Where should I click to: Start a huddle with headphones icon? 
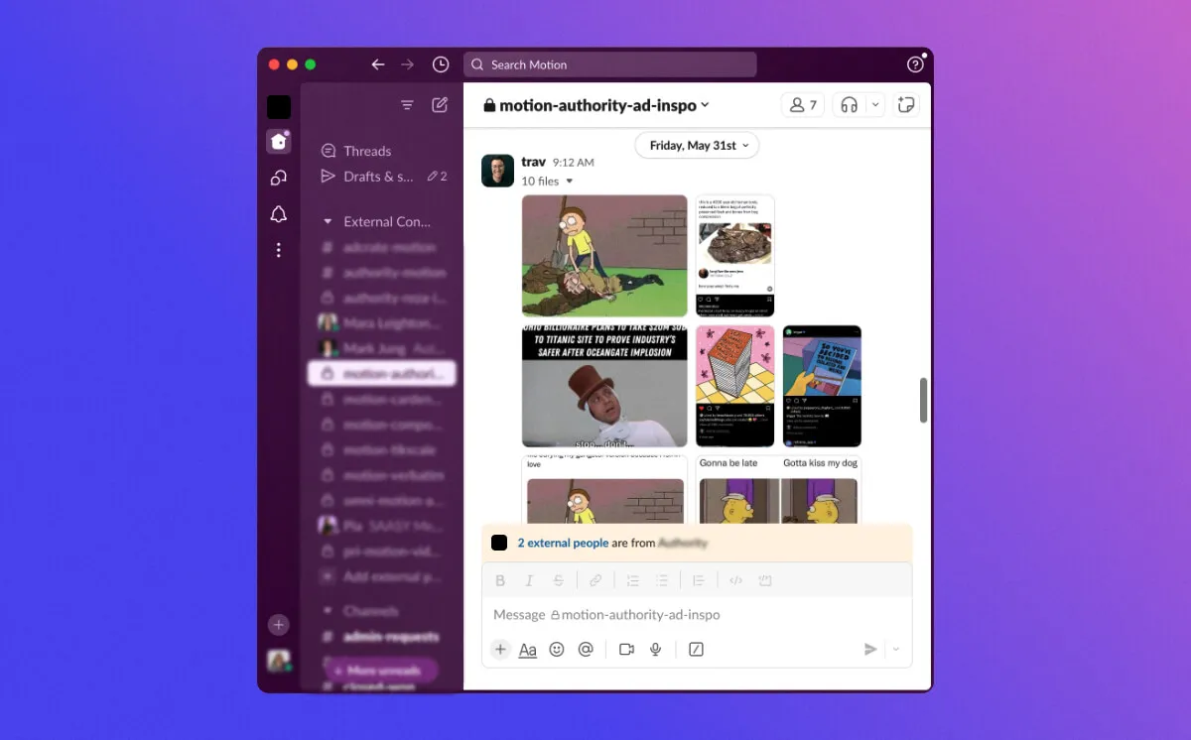click(x=849, y=105)
